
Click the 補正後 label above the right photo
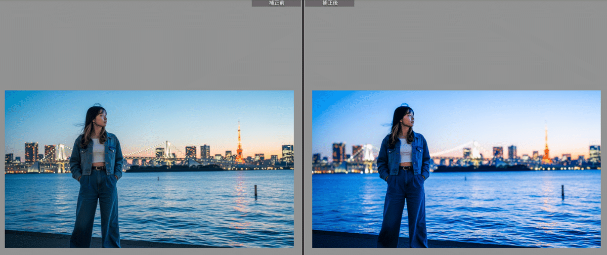tap(329, 3)
